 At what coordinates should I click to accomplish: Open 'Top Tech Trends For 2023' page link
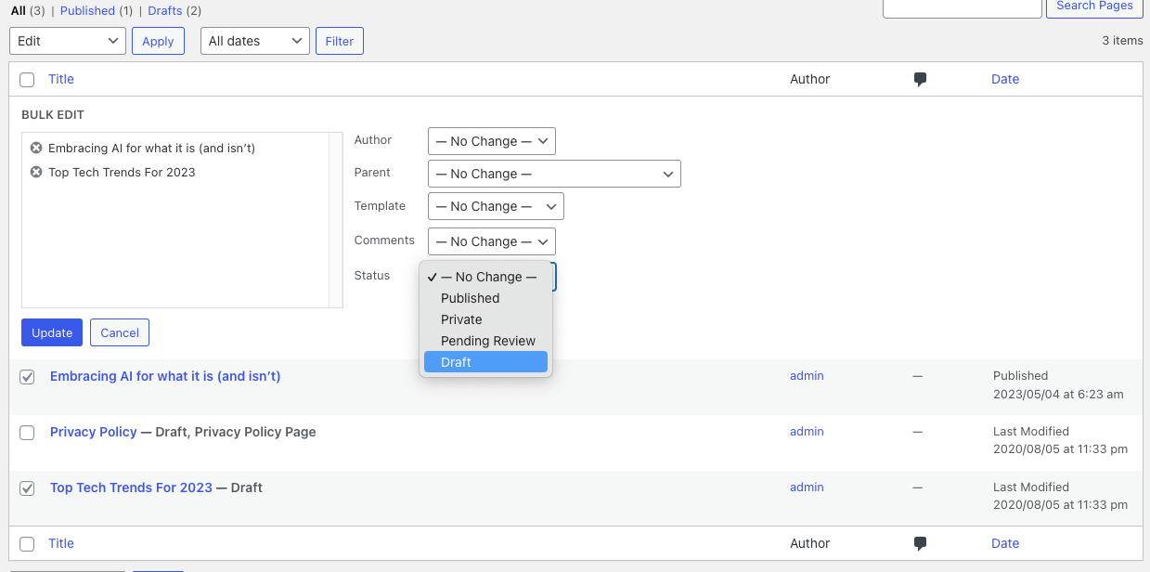pyautogui.click(x=131, y=487)
